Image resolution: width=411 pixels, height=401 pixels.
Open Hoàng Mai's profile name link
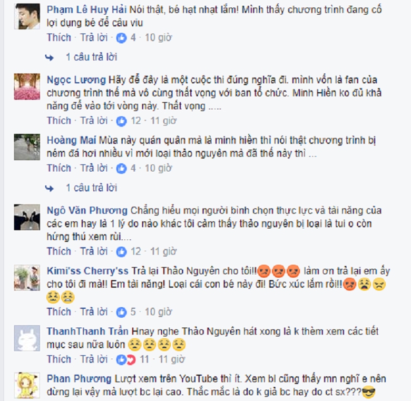[71, 141]
